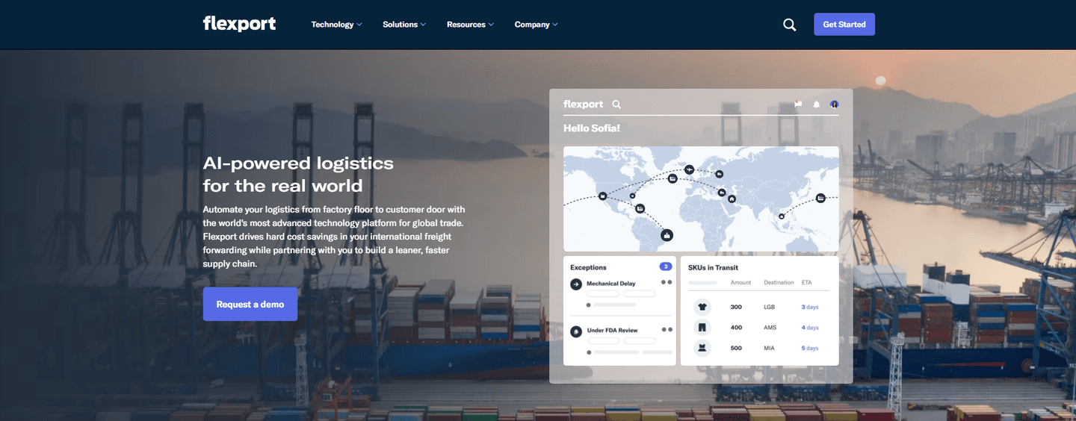This screenshot has width=1076, height=421.
Task: Click the paragraph beginning 'Automate your logistics'
Action: pyautogui.click(x=334, y=237)
